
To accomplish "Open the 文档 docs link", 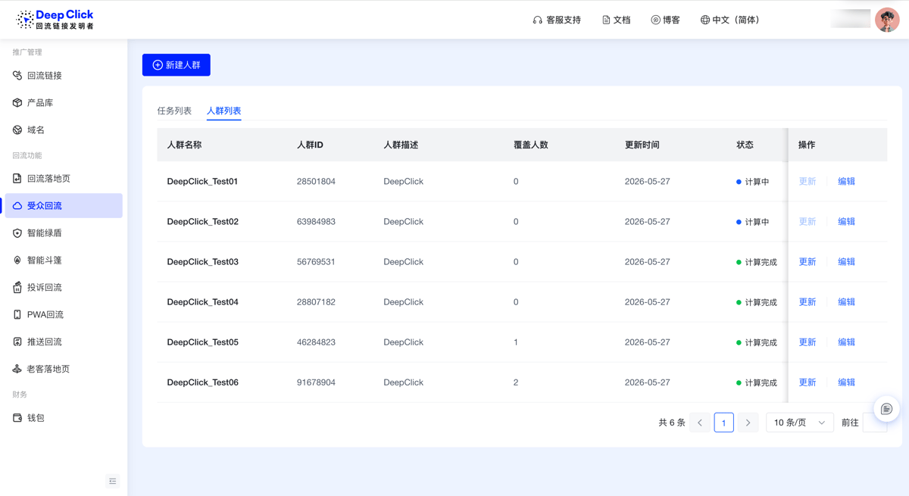I will 616,20.
